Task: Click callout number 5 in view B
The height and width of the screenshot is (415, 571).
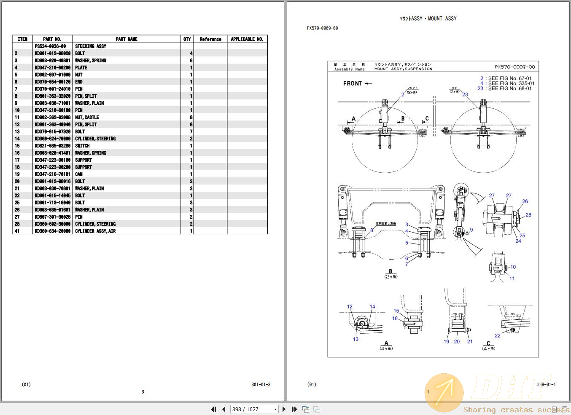Action: tap(407, 243)
